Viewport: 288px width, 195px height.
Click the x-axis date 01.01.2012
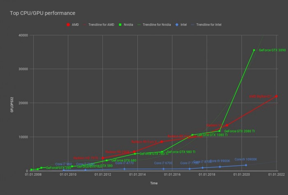(x=103, y=174)
